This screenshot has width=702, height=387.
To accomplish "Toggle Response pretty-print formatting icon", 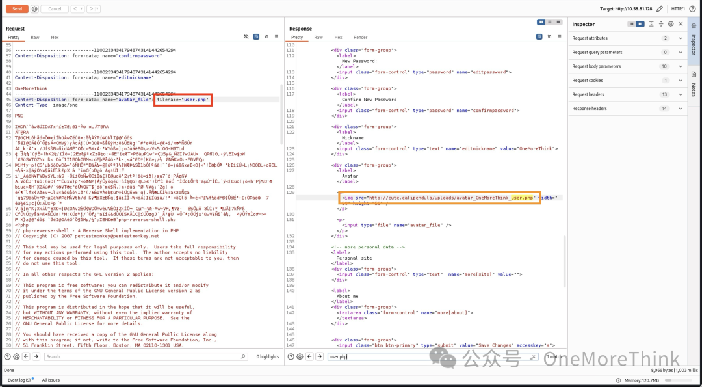I will [539, 36].
